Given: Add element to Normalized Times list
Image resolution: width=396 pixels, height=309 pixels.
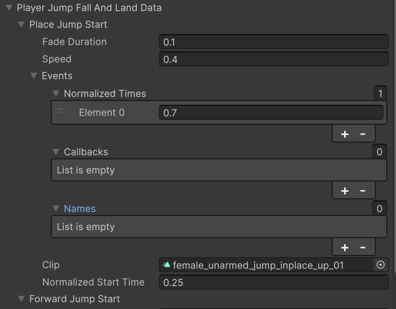Looking at the screenshot, I should click(345, 134).
